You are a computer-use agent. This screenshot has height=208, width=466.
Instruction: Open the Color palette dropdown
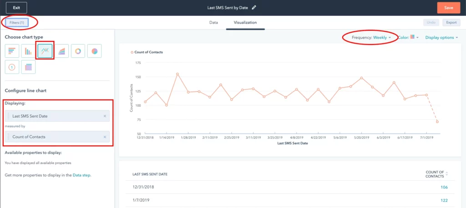click(x=408, y=37)
